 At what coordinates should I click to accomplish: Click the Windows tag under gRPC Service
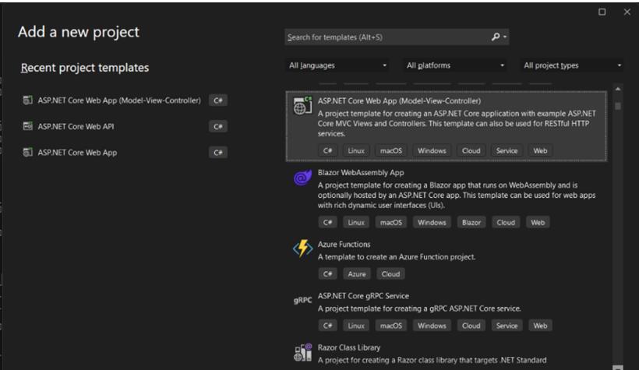pos(432,326)
